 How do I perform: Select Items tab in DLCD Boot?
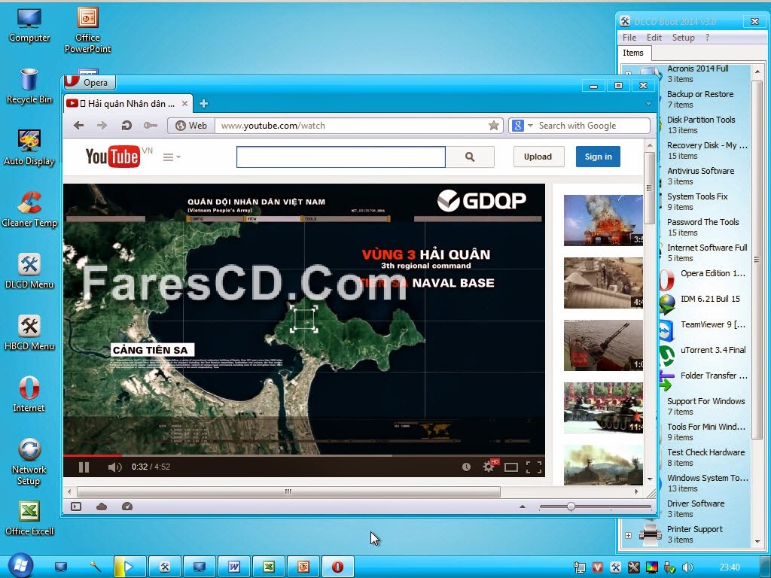pos(633,53)
